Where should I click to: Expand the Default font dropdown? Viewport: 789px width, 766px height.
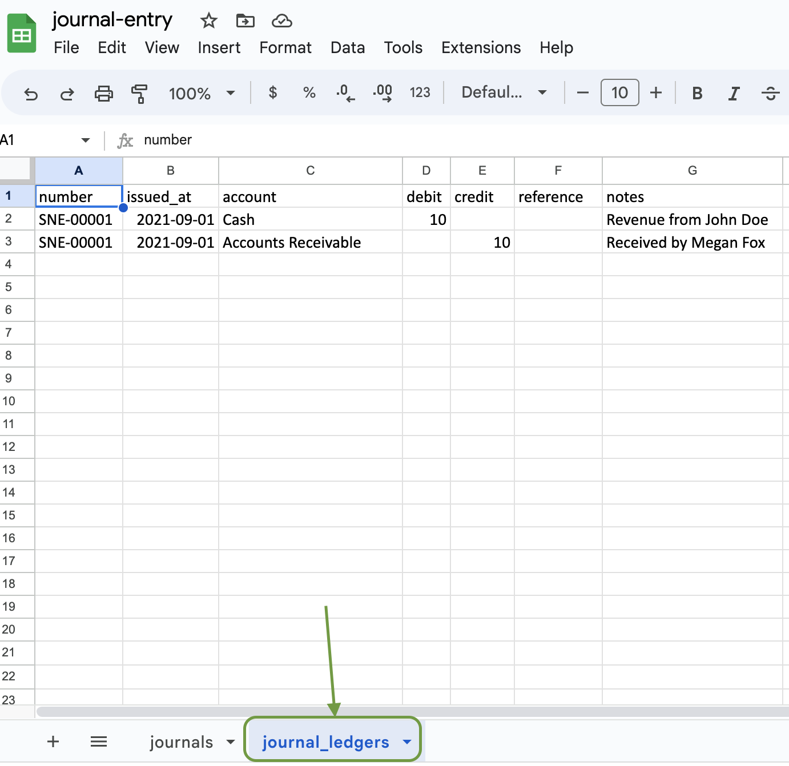pyautogui.click(x=504, y=92)
